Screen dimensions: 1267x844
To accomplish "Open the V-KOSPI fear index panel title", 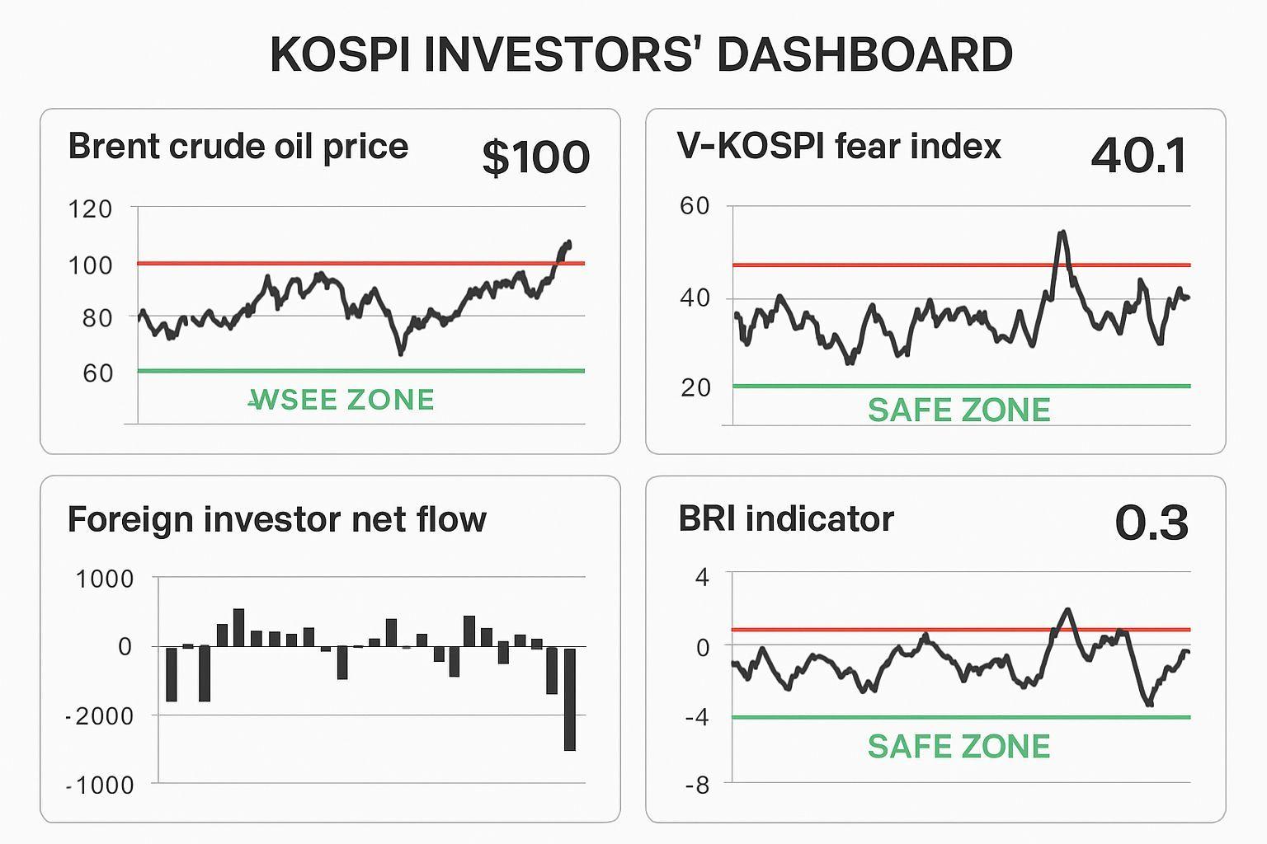I will point(839,147).
